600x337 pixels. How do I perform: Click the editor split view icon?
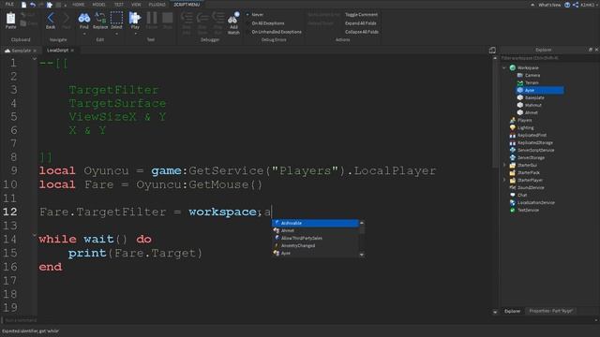coord(492,50)
